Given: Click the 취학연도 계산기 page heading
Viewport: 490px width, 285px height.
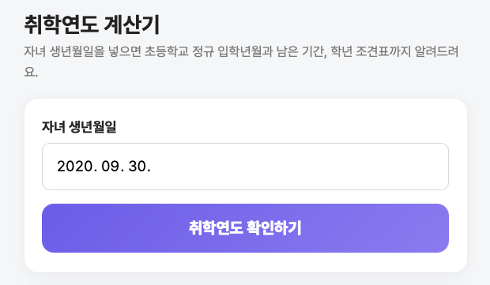Looking at the screenshot, I should (92, 24).
